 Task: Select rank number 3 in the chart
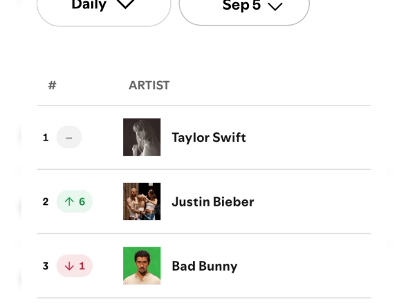click(46, 266)
